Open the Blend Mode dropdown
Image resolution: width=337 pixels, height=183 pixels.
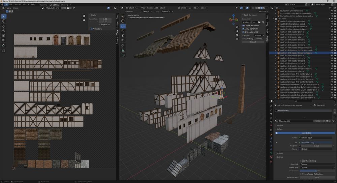pos(316,164)
